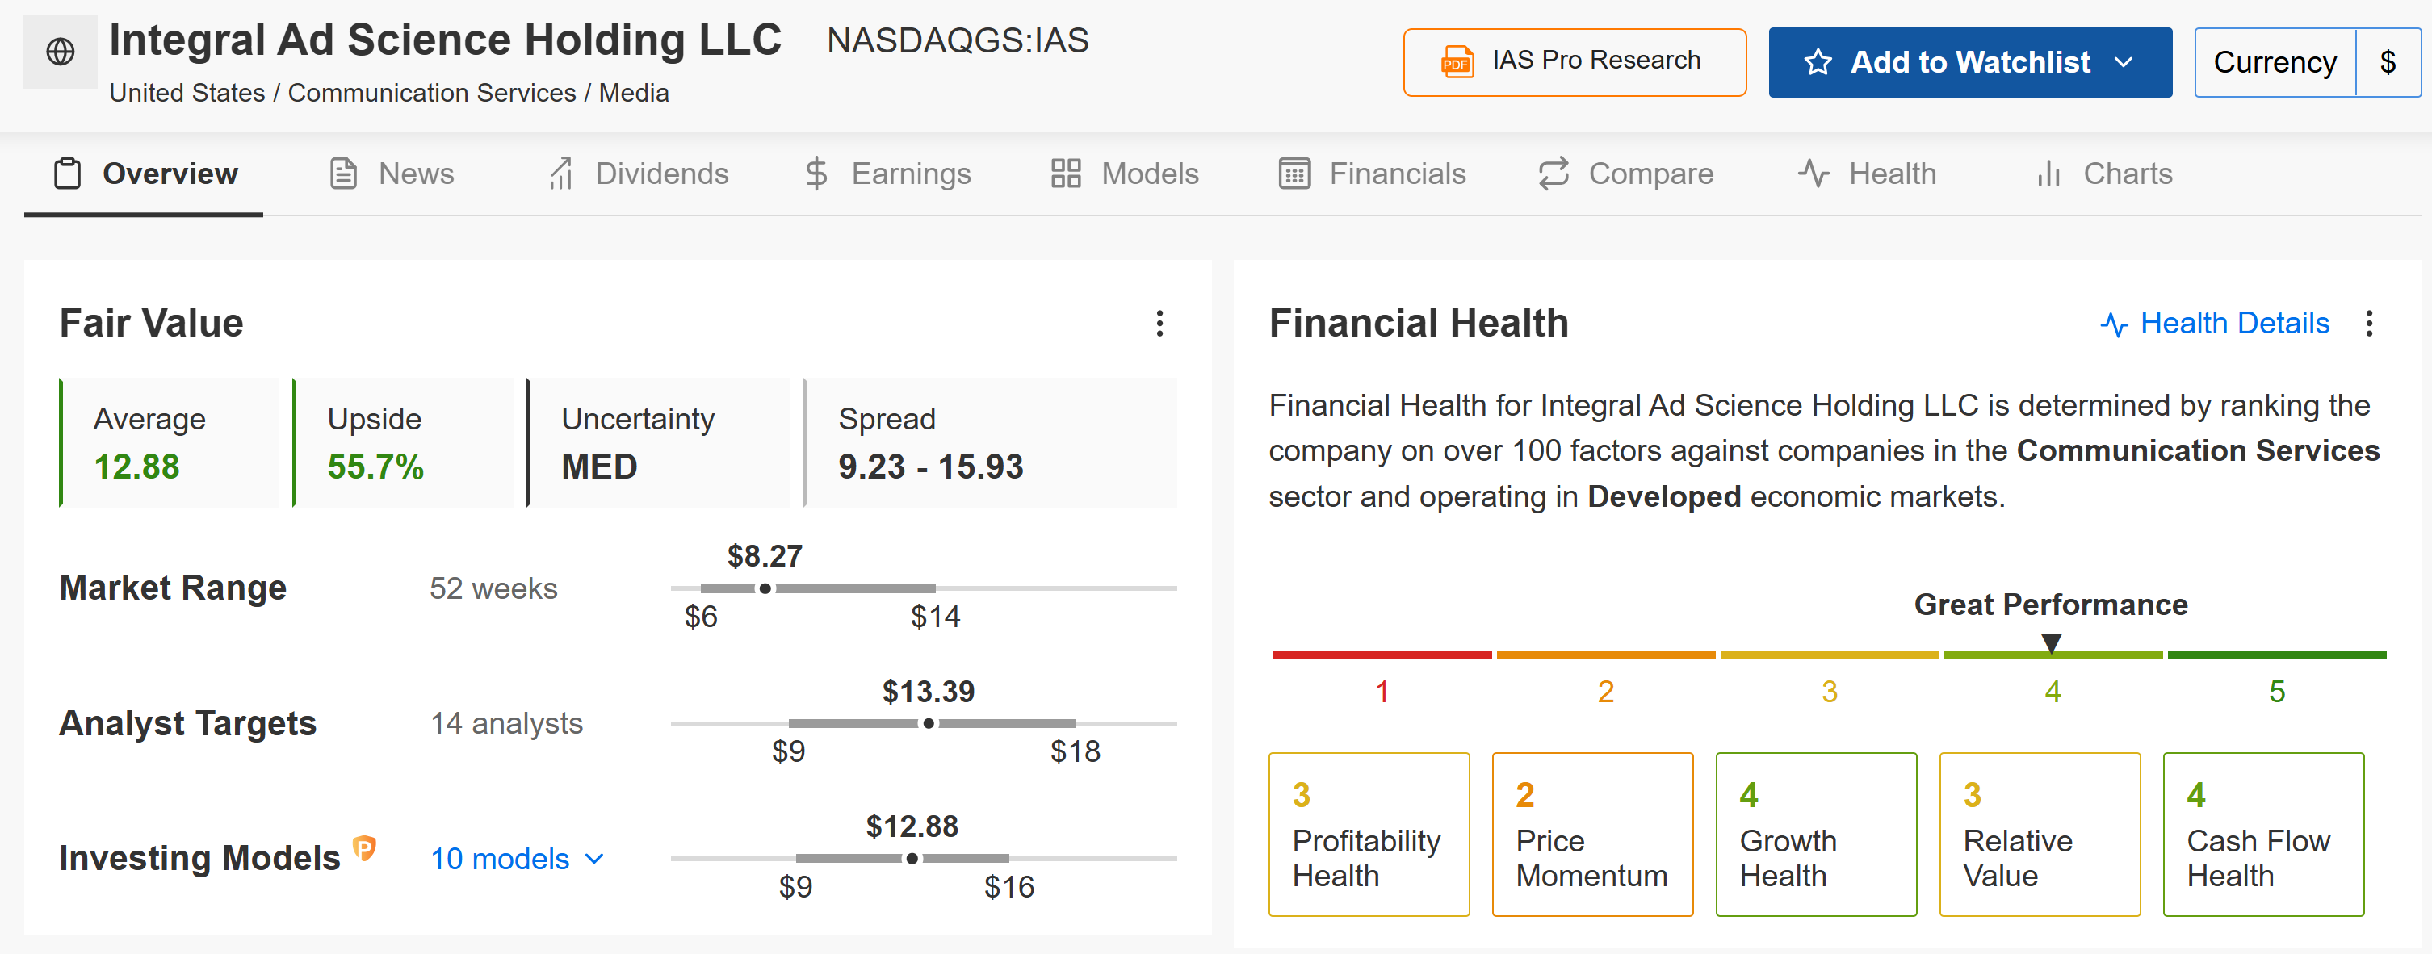Open the Charts tab

[x=2103, y=174]
